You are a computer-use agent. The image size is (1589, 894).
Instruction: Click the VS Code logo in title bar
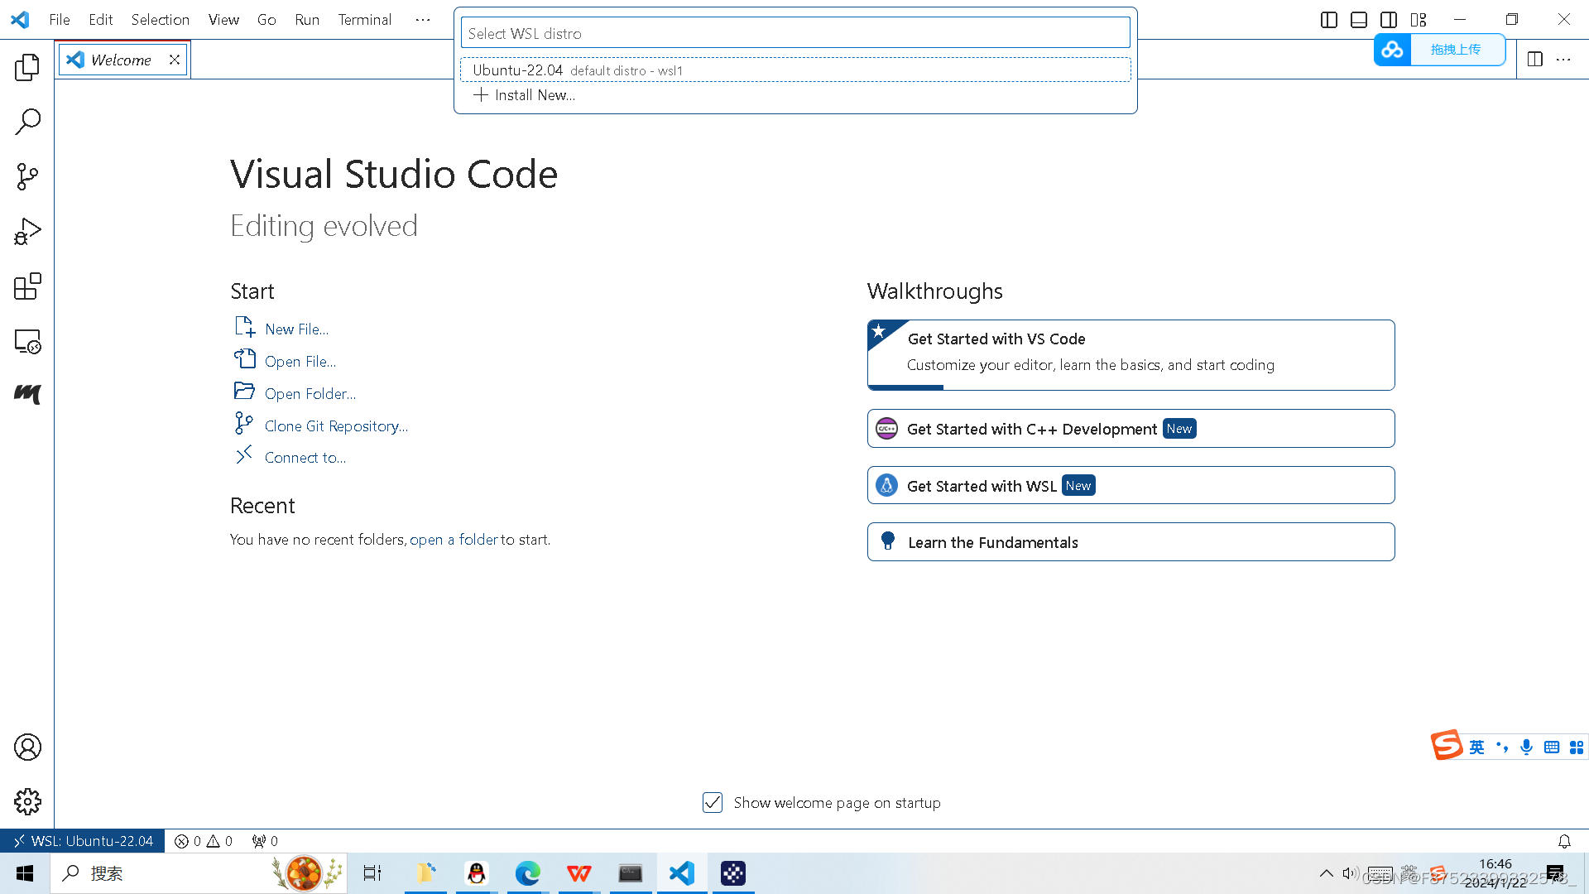(x=20, y=20)
